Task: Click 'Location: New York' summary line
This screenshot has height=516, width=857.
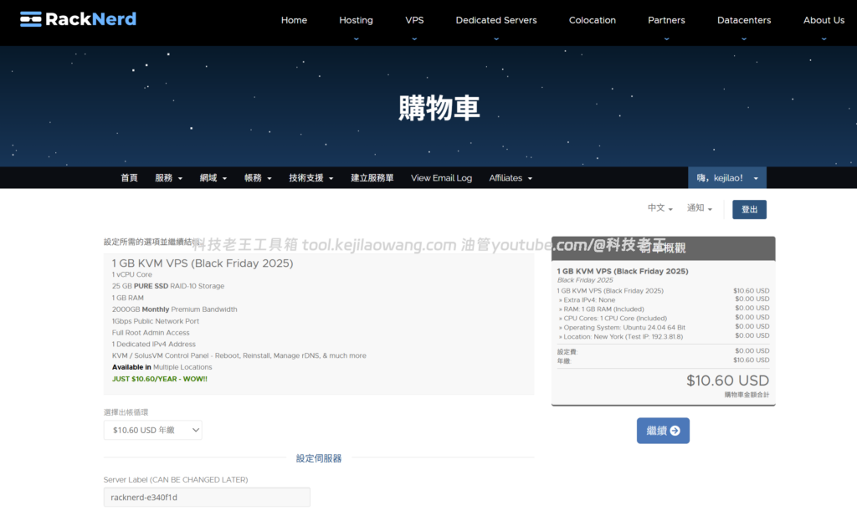Action: [620, 337]
